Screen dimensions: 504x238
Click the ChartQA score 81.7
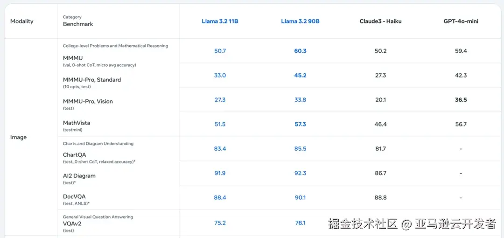[381, 148]
